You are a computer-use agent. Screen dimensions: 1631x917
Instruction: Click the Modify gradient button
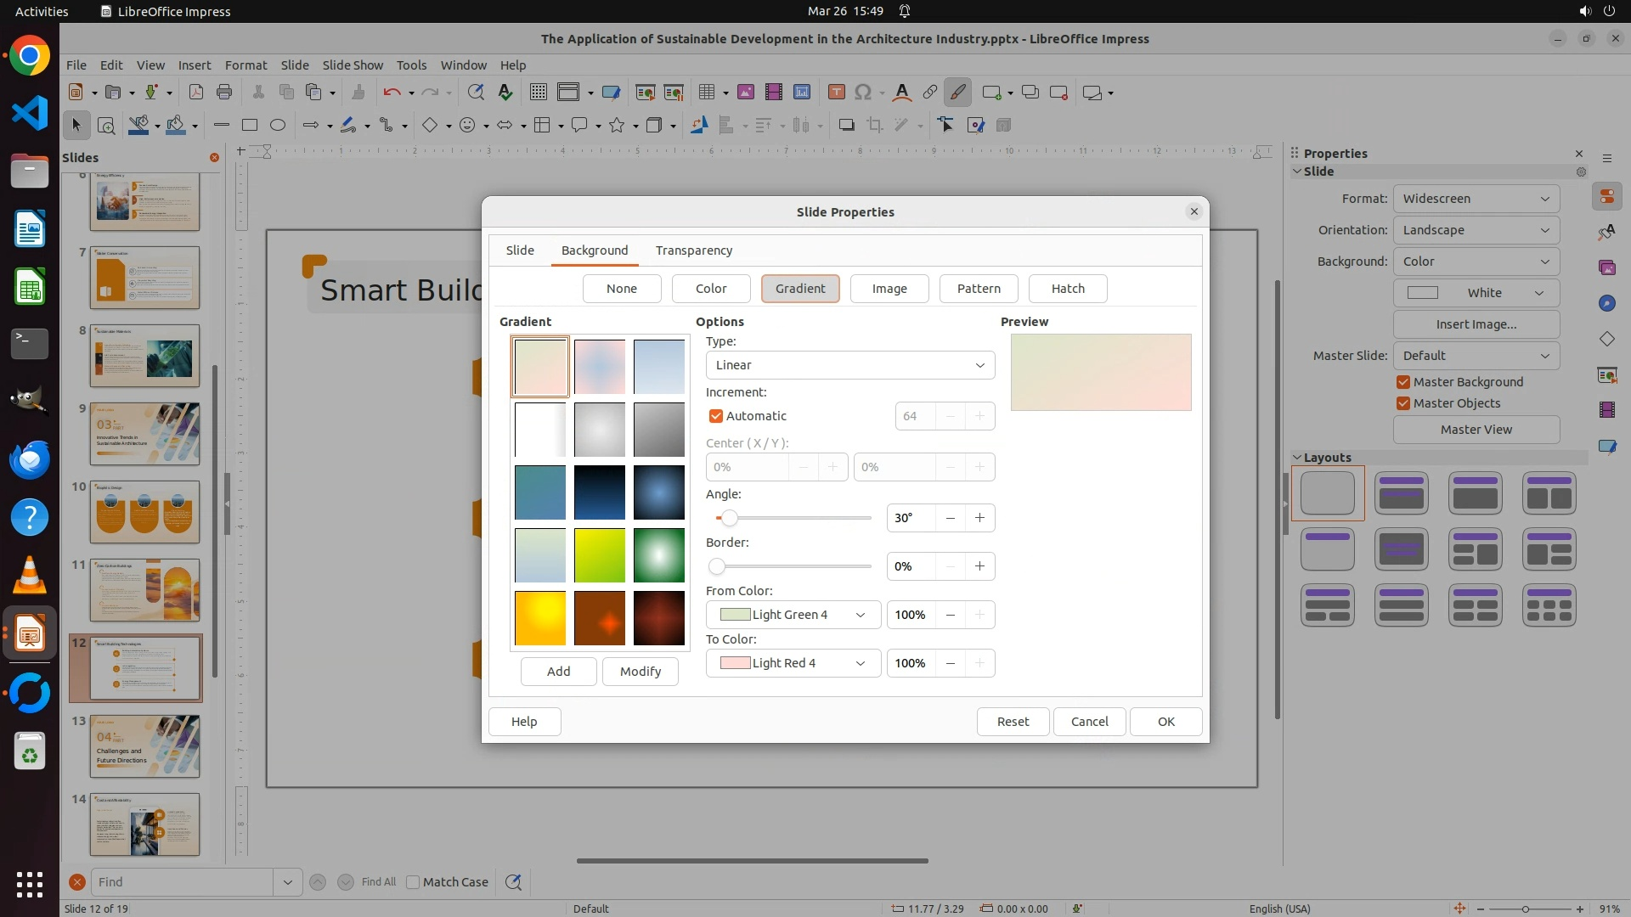tap(640, 672)
